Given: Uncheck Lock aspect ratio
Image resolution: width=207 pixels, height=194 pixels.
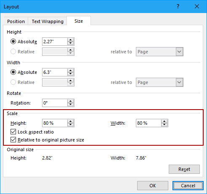Looking at the screenshot, I should click(x=13, y=132).
